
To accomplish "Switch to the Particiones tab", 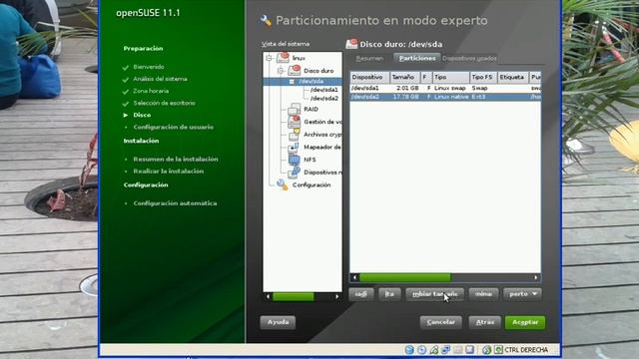I will 417,58.
